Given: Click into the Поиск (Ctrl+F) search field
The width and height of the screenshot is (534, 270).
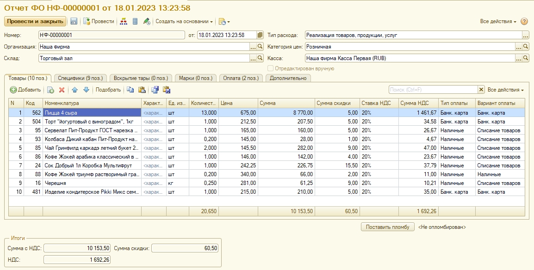Looking at the screenshot, I should click(x=433, y=89).
